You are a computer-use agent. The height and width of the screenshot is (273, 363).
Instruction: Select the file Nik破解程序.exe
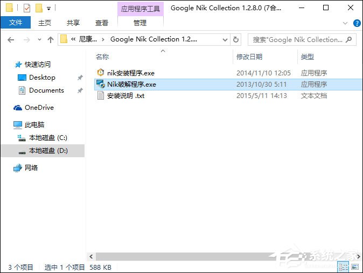click(x=131, y=85)
